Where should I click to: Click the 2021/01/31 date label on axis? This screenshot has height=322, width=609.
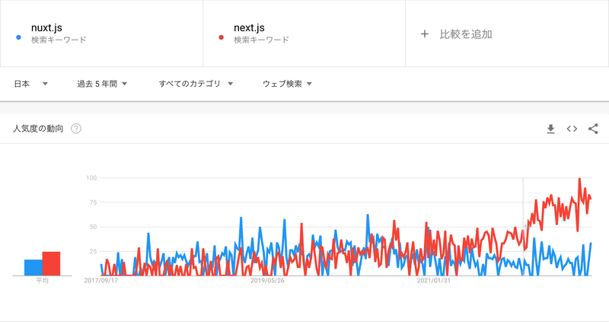pos(434,280)
